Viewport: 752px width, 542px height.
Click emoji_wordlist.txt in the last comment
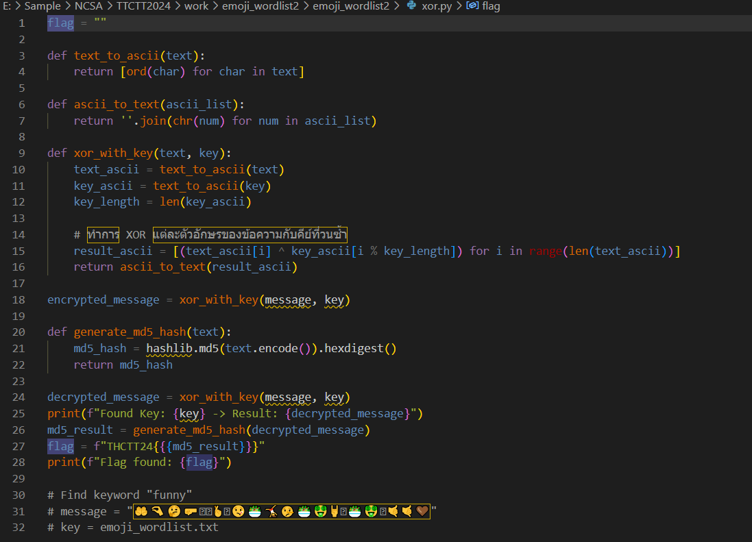coord(159,527)
